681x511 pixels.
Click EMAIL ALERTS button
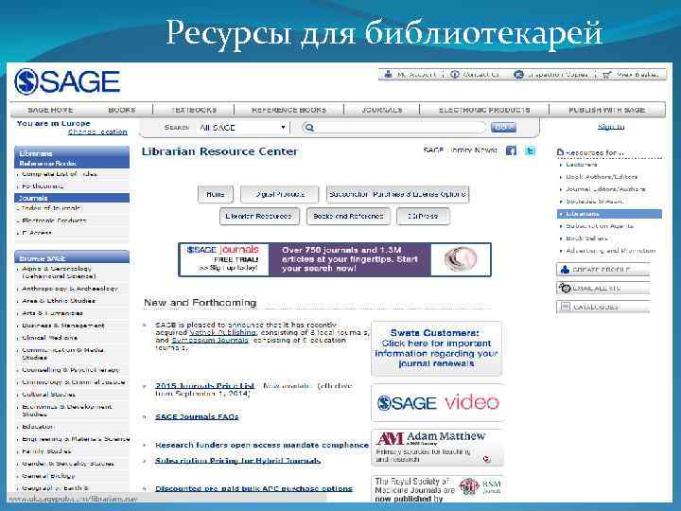click(x=602, y=288)
